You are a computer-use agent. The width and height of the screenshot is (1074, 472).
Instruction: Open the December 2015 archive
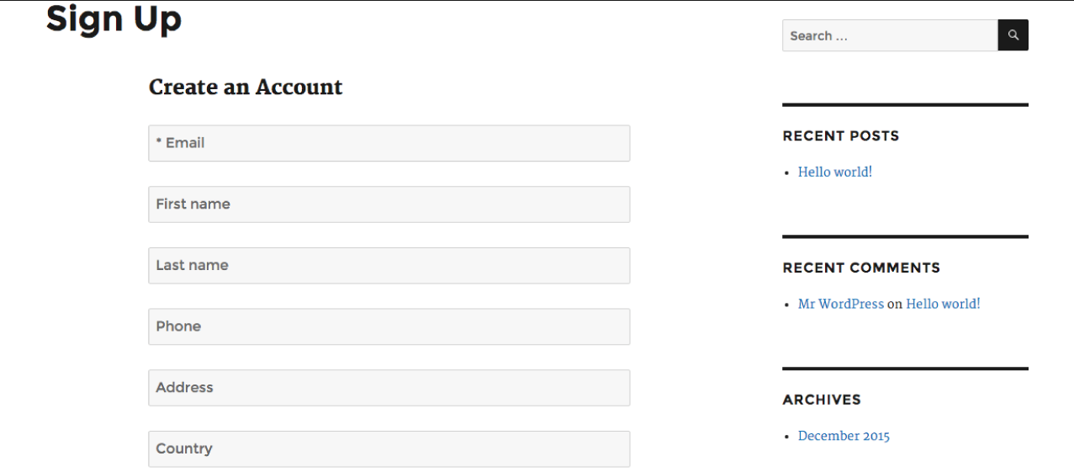pyautogui.click(x=844, y=436)
